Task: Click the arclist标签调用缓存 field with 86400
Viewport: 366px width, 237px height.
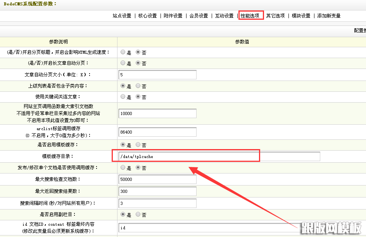Action: (x=157, y=132)
